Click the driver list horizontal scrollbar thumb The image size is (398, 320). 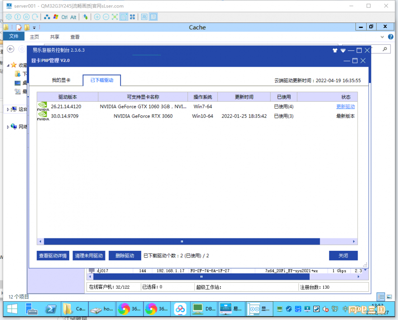pos(182,241)
